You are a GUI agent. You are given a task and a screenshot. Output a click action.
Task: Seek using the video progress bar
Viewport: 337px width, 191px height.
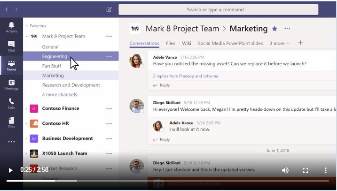tap(168, 181)
